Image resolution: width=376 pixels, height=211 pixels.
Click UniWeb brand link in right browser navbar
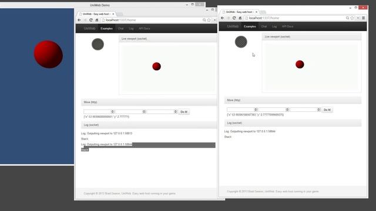pos(233,26)
